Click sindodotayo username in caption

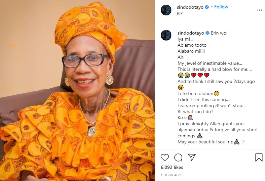click(x=190, y=33)
